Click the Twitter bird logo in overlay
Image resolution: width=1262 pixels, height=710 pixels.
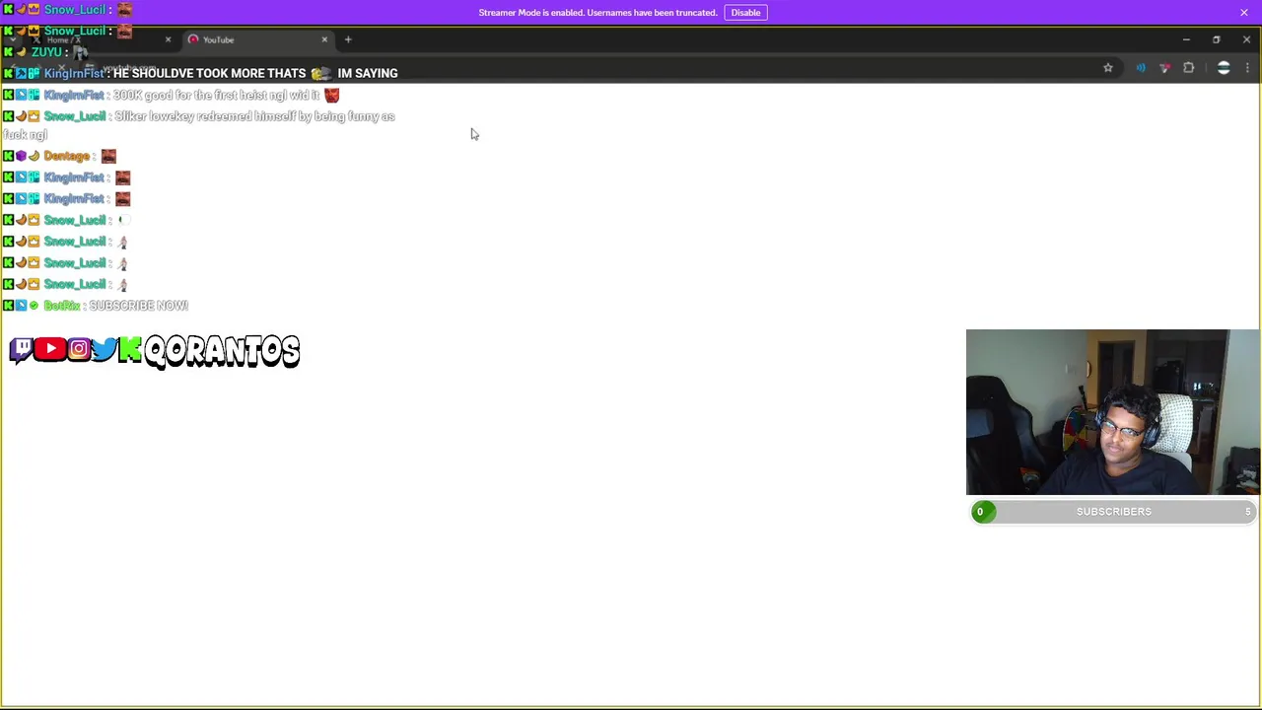(104, 349)
